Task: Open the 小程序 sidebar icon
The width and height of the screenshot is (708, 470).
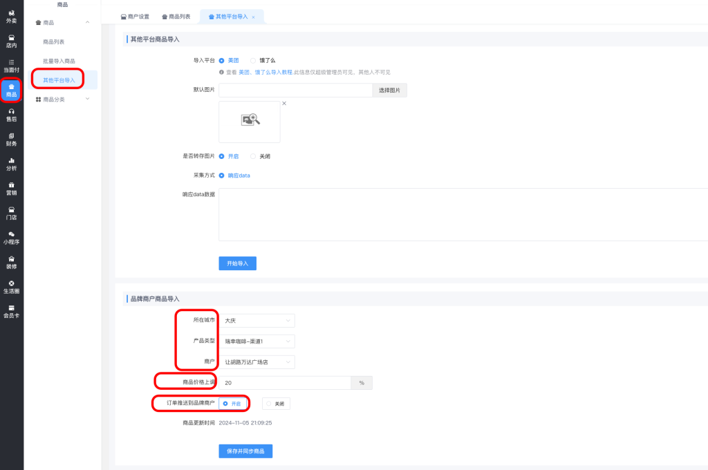Action: (x=11, y=238)
